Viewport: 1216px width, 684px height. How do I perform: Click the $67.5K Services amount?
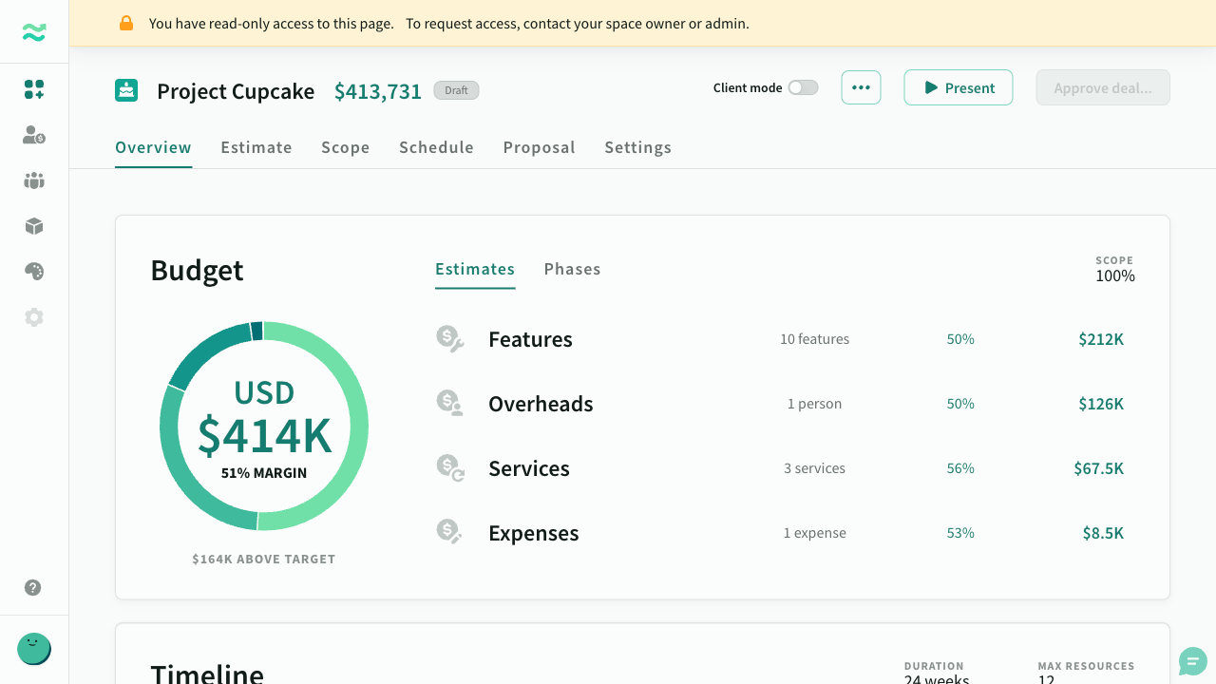pos(1099,468)
